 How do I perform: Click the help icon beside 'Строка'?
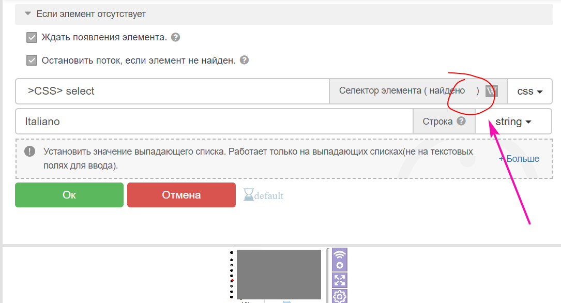(461, 122)
